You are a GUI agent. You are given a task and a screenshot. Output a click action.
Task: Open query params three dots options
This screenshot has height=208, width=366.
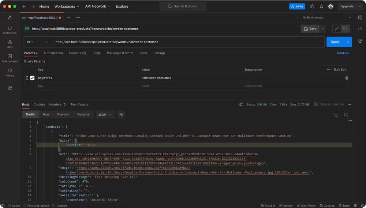[x=329, y=70]
